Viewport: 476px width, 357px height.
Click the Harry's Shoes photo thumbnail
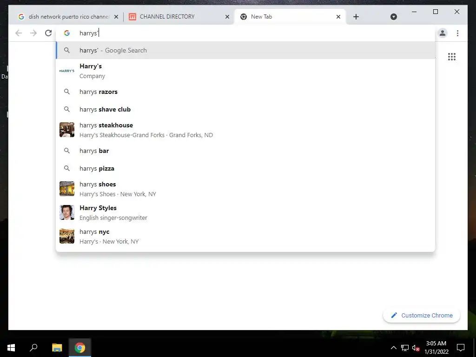coord(67,189)
